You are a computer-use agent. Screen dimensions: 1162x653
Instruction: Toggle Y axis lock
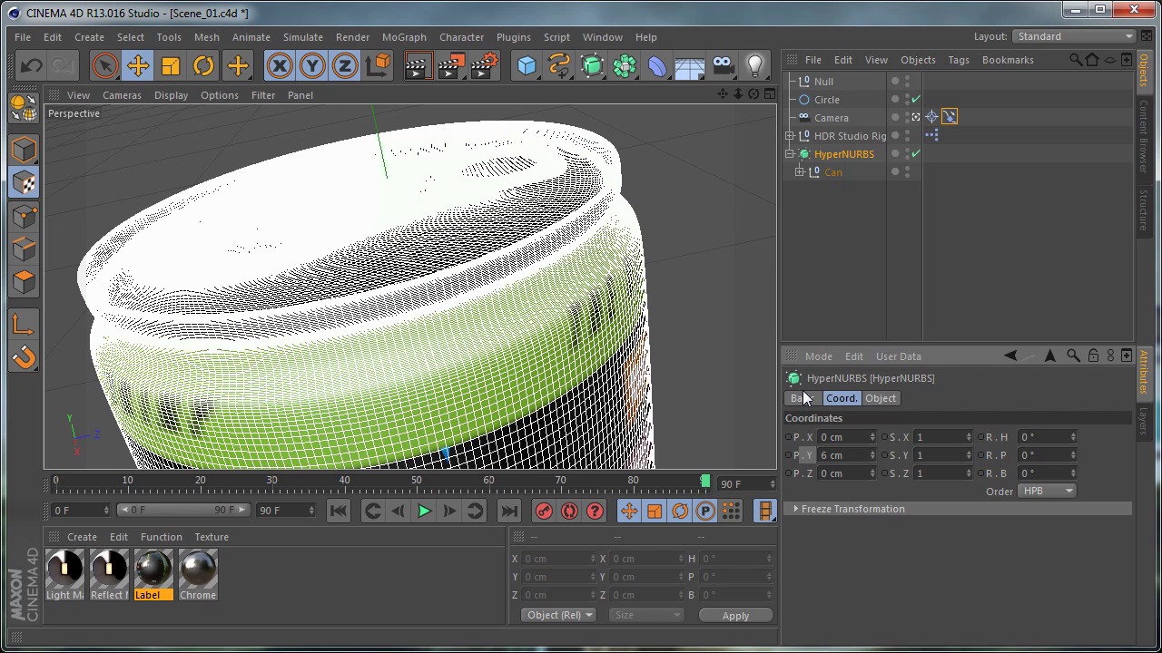pyautogui.click(x=312, y=65)
